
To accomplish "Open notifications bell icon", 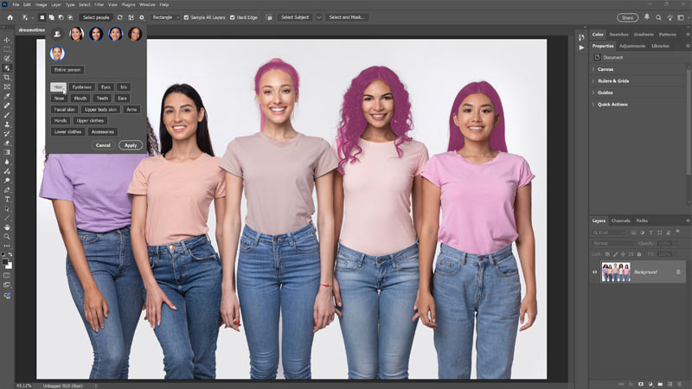I will pyautogui.click(x=646, y=17).
